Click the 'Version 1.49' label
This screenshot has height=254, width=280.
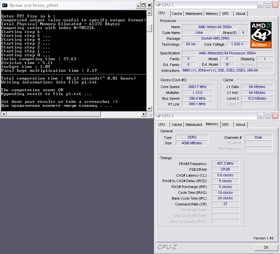point(263,238)
